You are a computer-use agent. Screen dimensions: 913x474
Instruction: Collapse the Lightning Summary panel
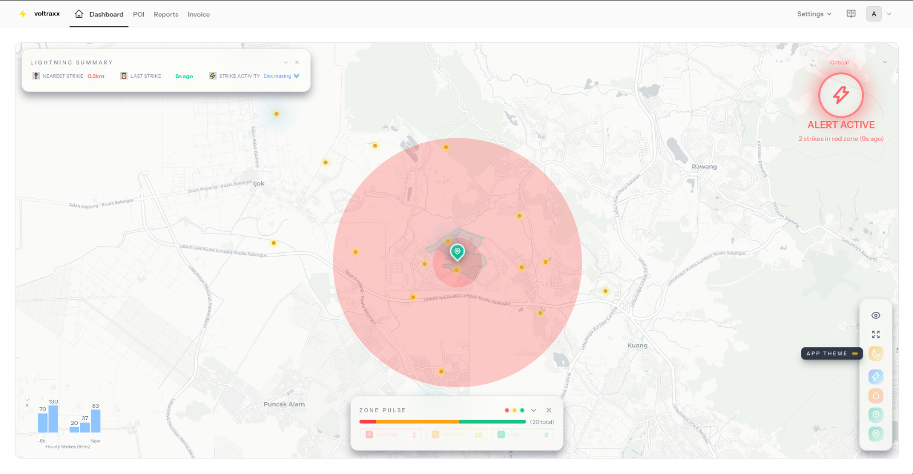click(x=285, y=62)
